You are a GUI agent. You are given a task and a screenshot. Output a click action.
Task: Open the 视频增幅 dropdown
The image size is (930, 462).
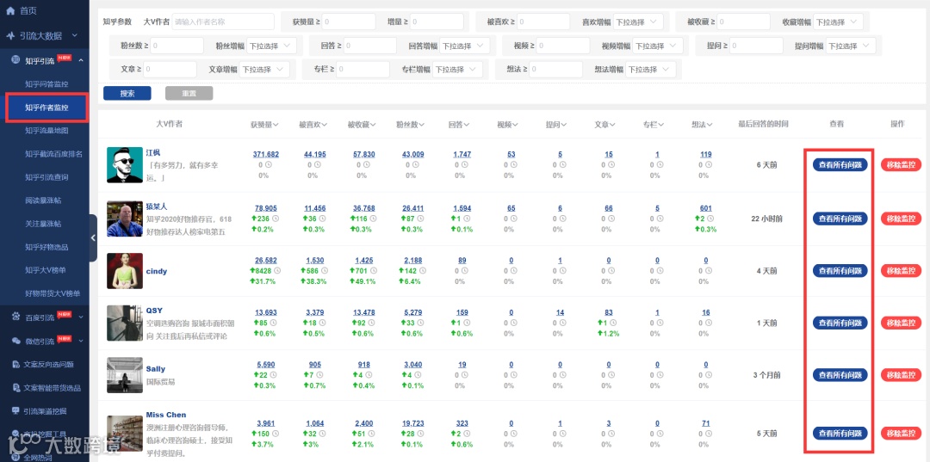point(658,46)
